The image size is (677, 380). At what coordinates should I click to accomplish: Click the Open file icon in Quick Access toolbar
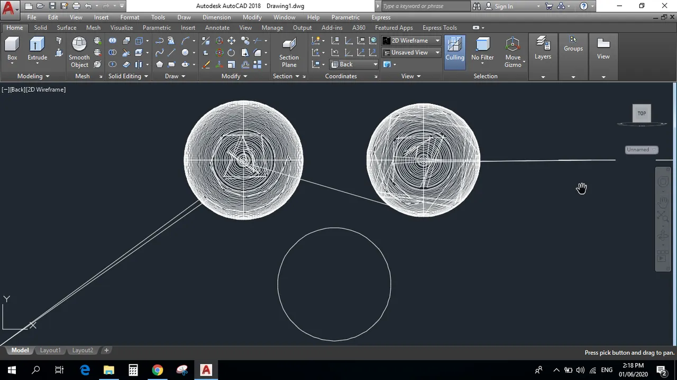coord(40,6)
